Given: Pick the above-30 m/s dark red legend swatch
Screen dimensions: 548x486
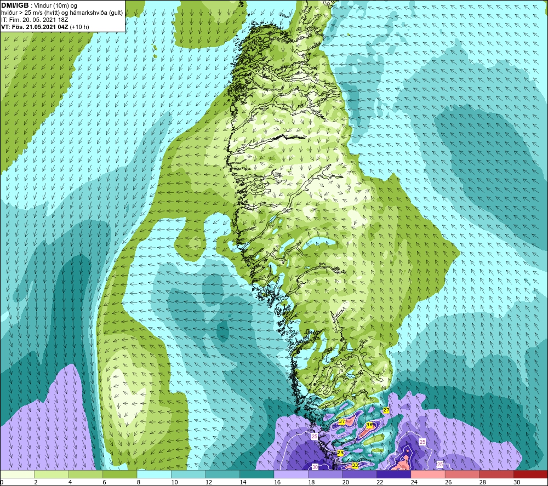Looking at the screenshot, I should 531,474.
